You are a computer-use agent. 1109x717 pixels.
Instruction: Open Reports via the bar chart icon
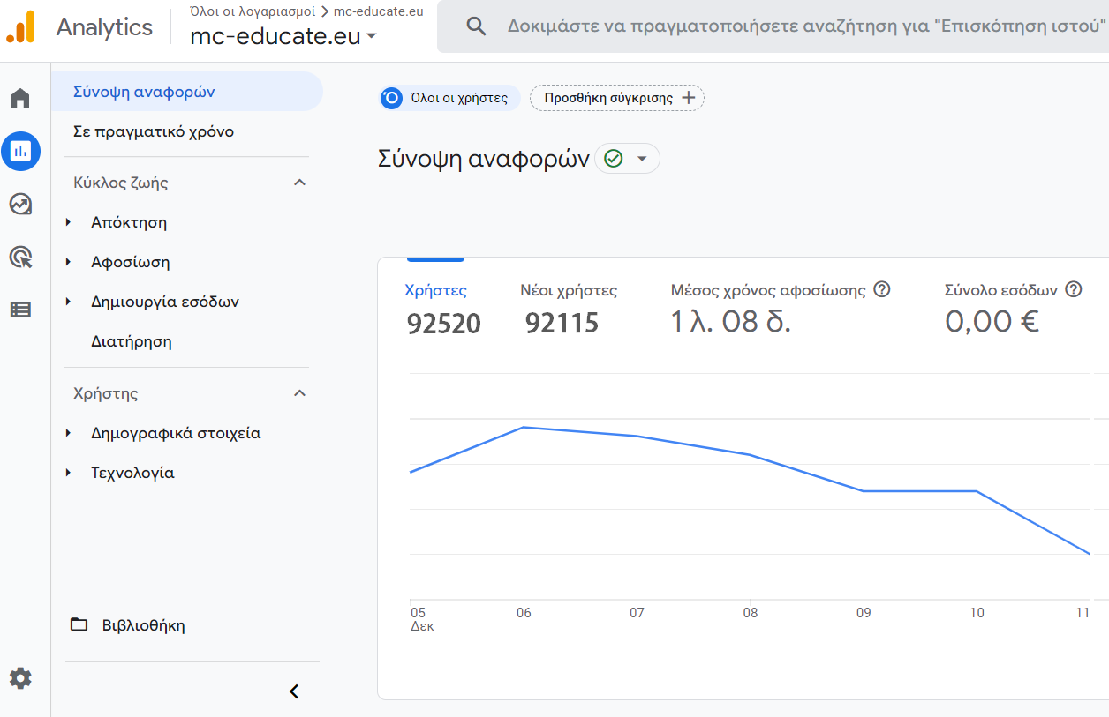[20, 151]
